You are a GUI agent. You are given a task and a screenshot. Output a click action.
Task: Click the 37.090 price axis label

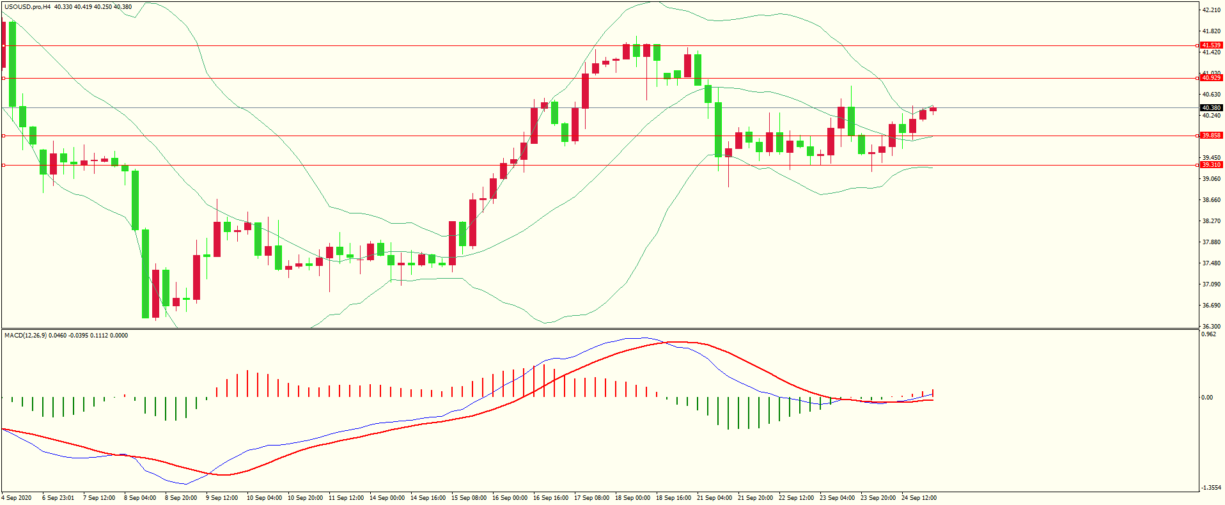click(1212, 284)
